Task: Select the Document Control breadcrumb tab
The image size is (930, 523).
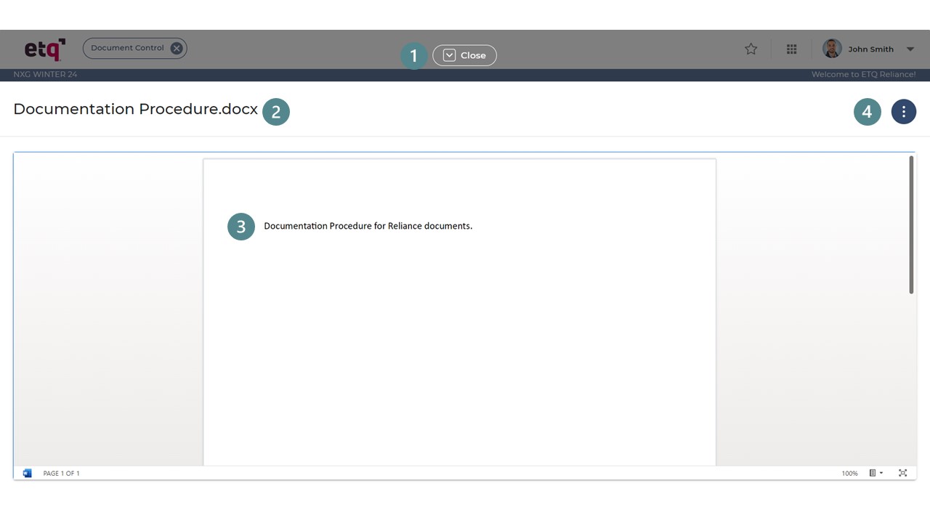Action: point(128,48)
